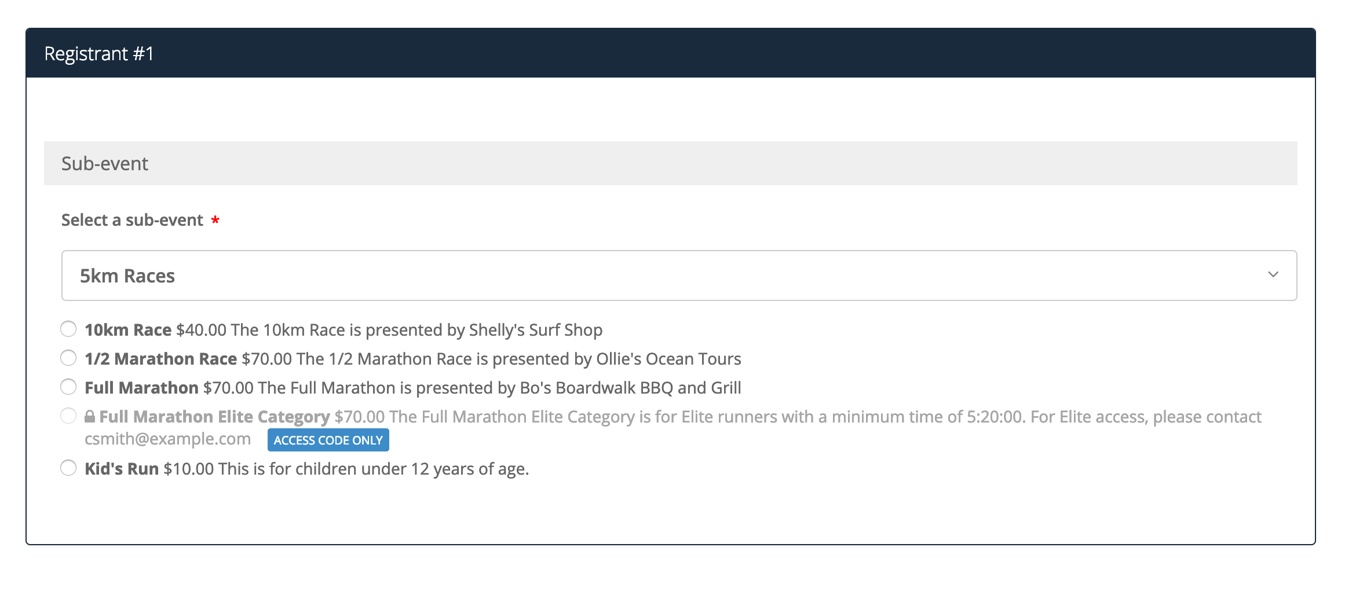Screen dimensions: 1345x595
Task: Click the bold "10km Race" label
Action: 128,330
